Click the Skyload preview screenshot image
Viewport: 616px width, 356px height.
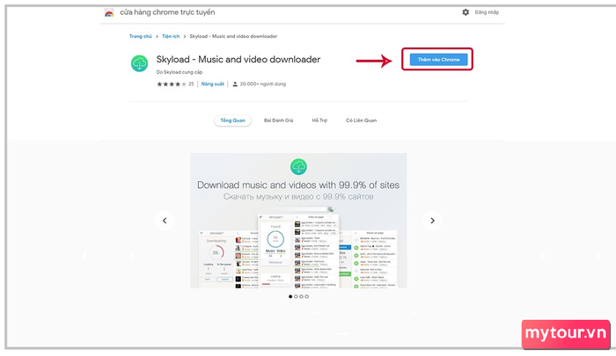[x=298, y=221]
